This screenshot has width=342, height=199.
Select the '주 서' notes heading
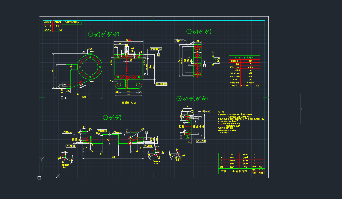tap(221, 112)
